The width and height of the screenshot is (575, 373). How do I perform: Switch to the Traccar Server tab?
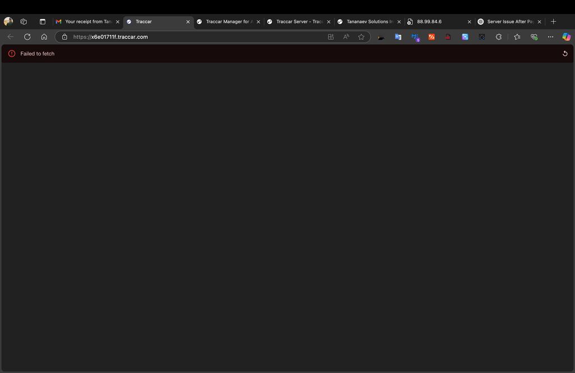(x=299, y=22)
